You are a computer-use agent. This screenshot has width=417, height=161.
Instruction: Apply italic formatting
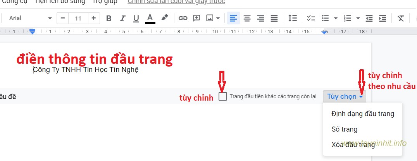(122, 18)
